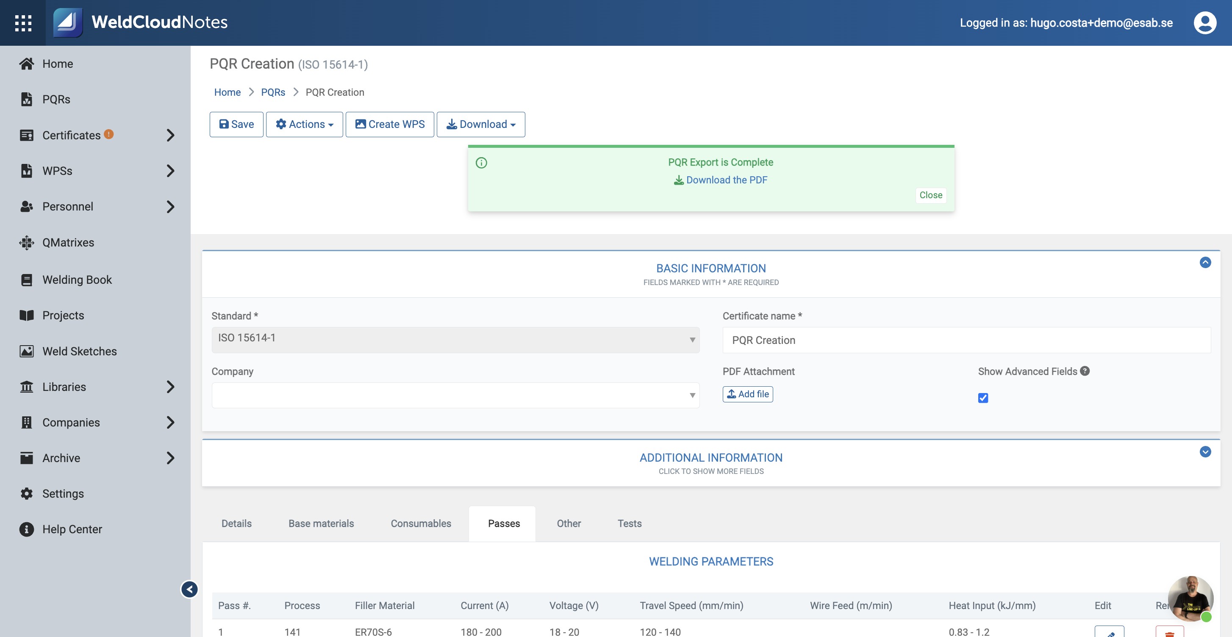Click the red delete icon for pass 1
The width and height of the screenshot is (1232, 637).
click(1169, 632)
